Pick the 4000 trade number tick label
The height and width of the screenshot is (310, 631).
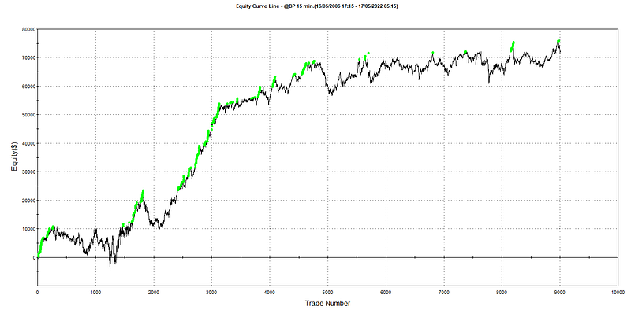(x=270, y=292)
